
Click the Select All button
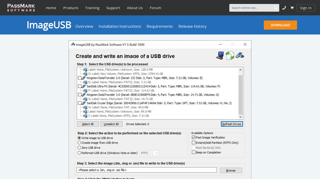(x=88, y=124)
